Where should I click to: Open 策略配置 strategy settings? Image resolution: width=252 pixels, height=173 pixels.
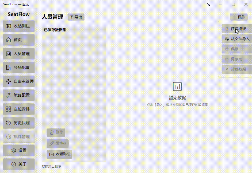point(19,95)
